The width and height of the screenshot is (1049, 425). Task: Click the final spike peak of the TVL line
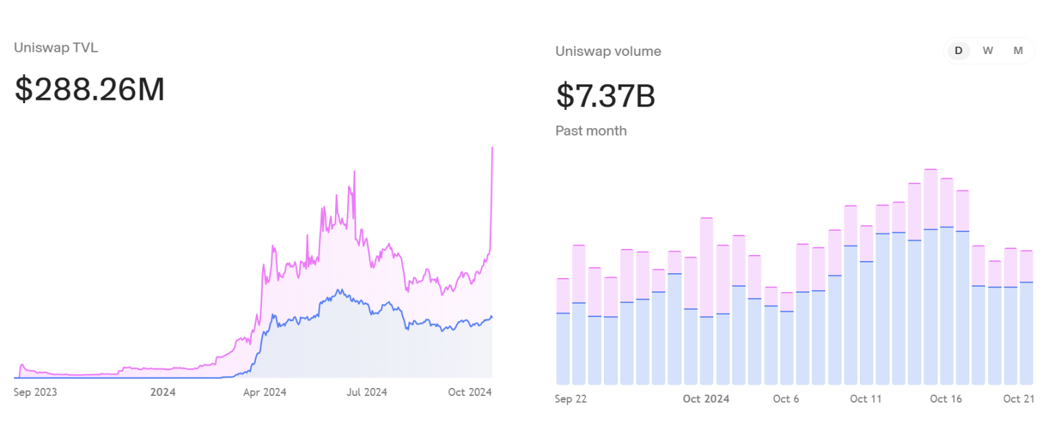(492, 148)
